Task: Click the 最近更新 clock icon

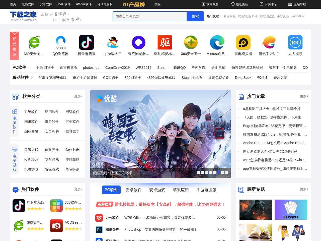Action: (x=233, y=4)
